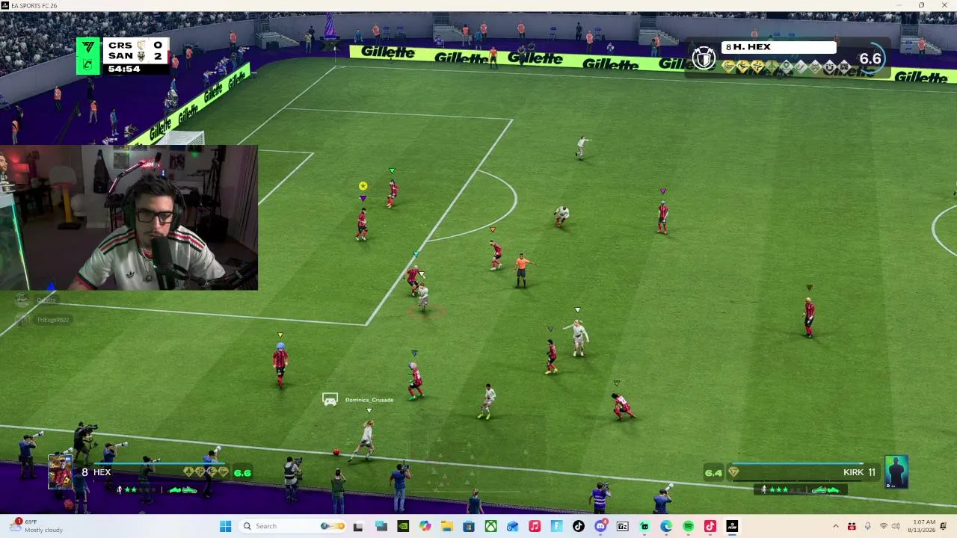Image resolution: width=957 pixels, height=538 pixels.
Task: Click the H. HEX player name banner
Action: [x=778, y=47]
